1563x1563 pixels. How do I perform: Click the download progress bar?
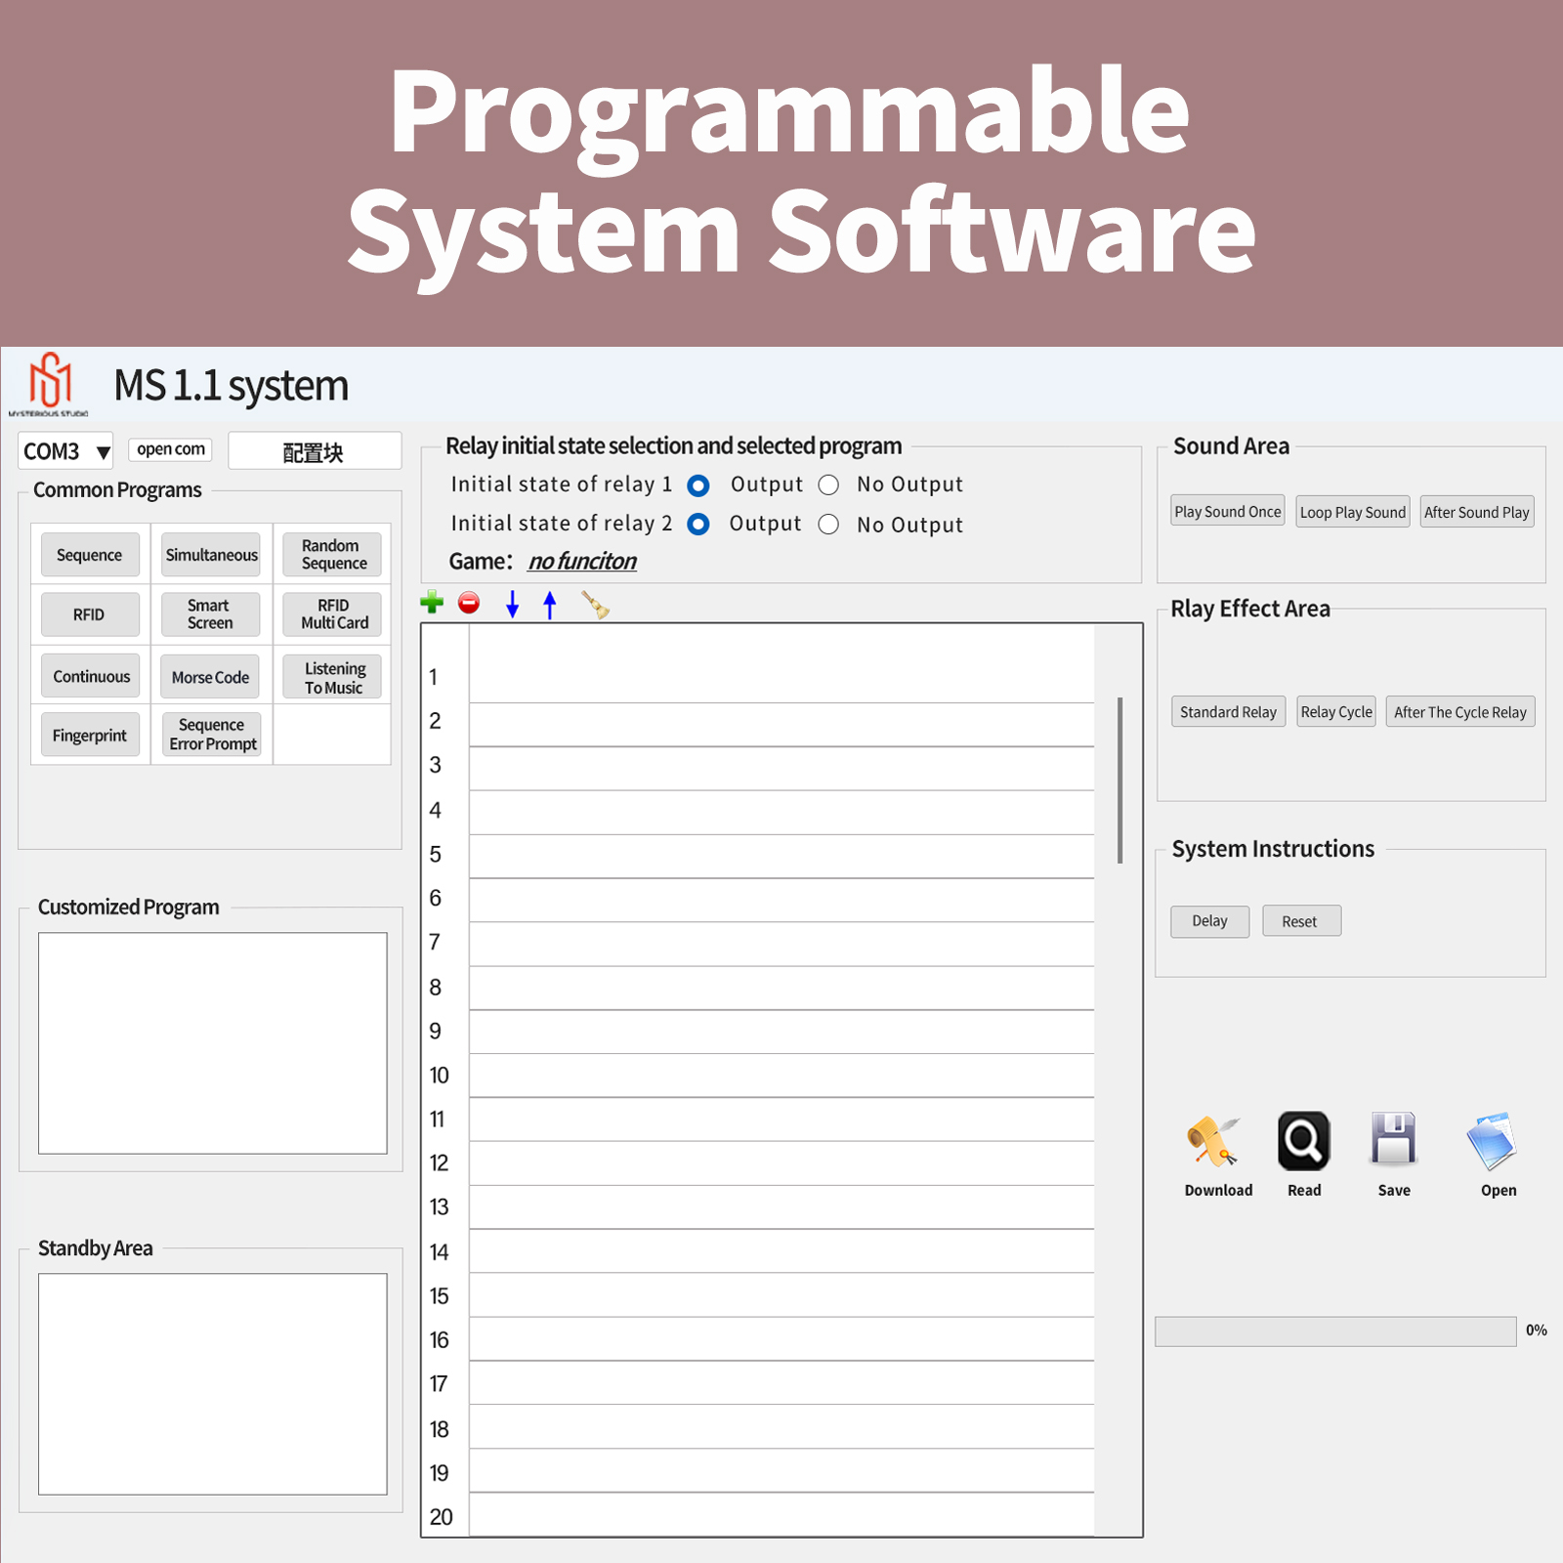1334,1331
